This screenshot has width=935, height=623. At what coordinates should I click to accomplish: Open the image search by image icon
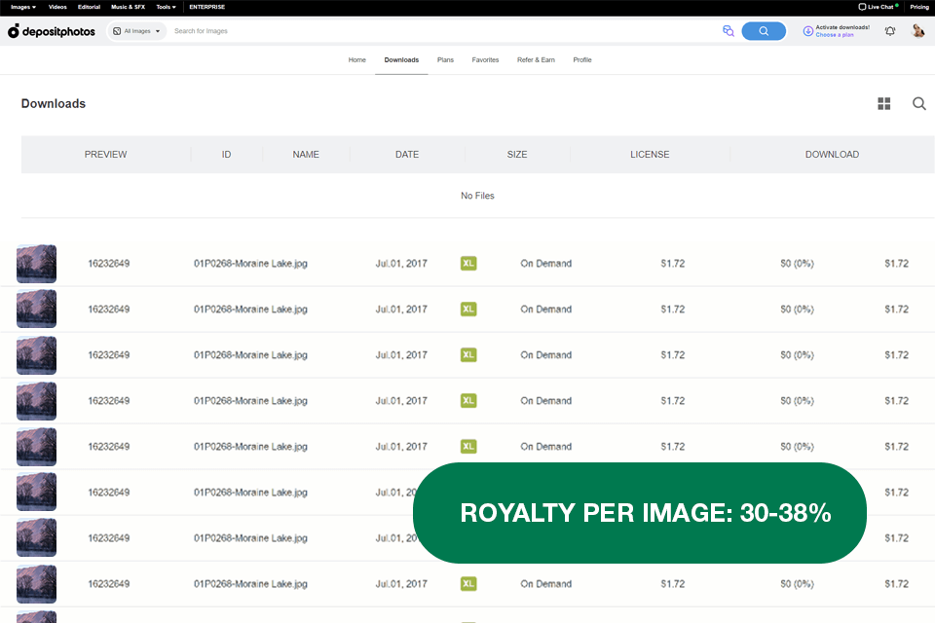click(729, 31)
